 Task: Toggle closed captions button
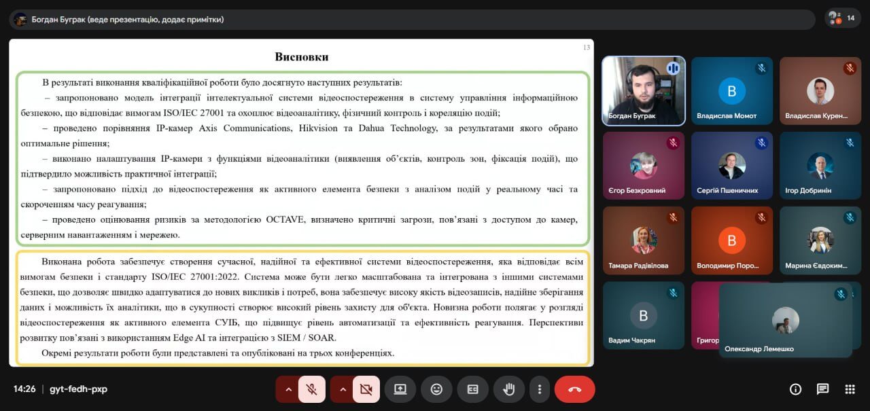[x=472, y=389]
